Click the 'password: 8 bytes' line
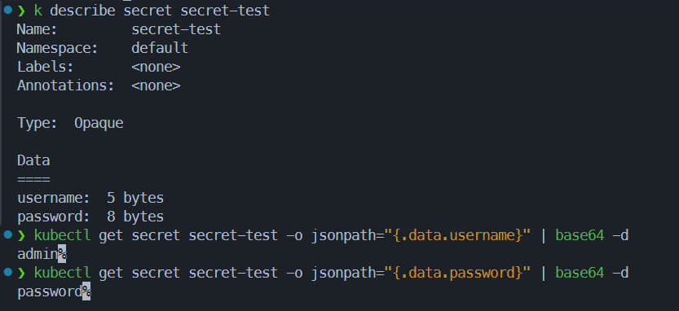The width and height of the screenshot is (679, 311). pos(90,217)
